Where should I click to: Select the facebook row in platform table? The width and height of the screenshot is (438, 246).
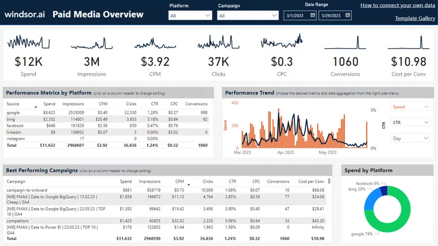pyautogui.click(x=107, y=125)
